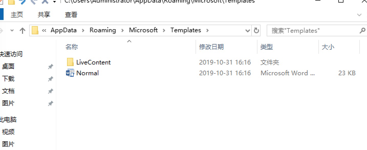Click the pin icon beside 文档
Viewport: 367px width, 150px height.
(x=51, y=91)
